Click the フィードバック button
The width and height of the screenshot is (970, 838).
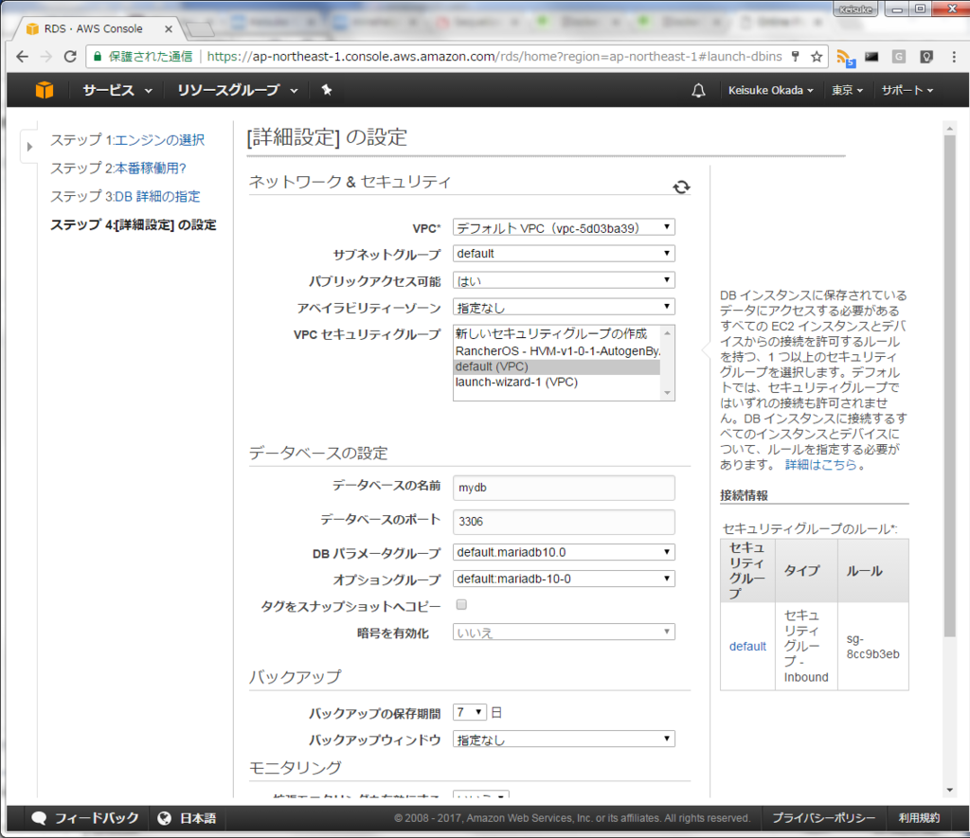(x=84, y=818)
